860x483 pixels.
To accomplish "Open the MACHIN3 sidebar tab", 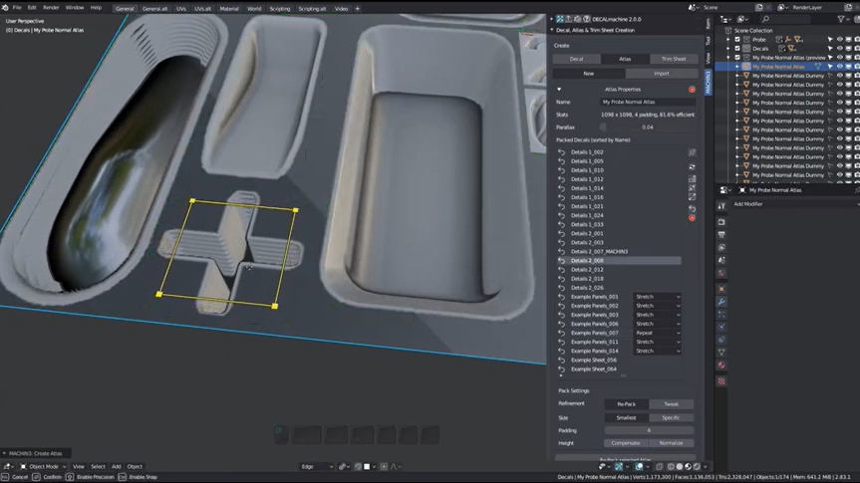I will 709,82.
